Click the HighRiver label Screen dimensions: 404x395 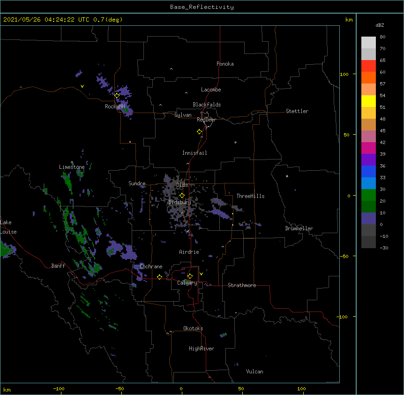[x=202, y=349]
